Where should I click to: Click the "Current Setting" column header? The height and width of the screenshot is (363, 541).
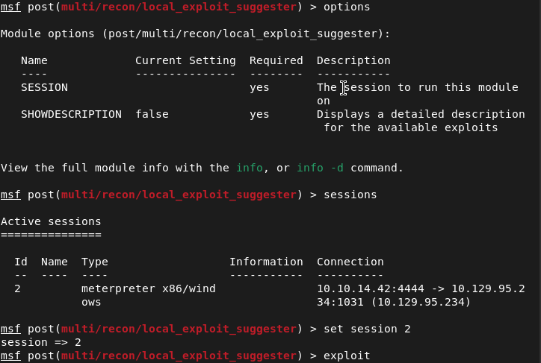point(185,60)
